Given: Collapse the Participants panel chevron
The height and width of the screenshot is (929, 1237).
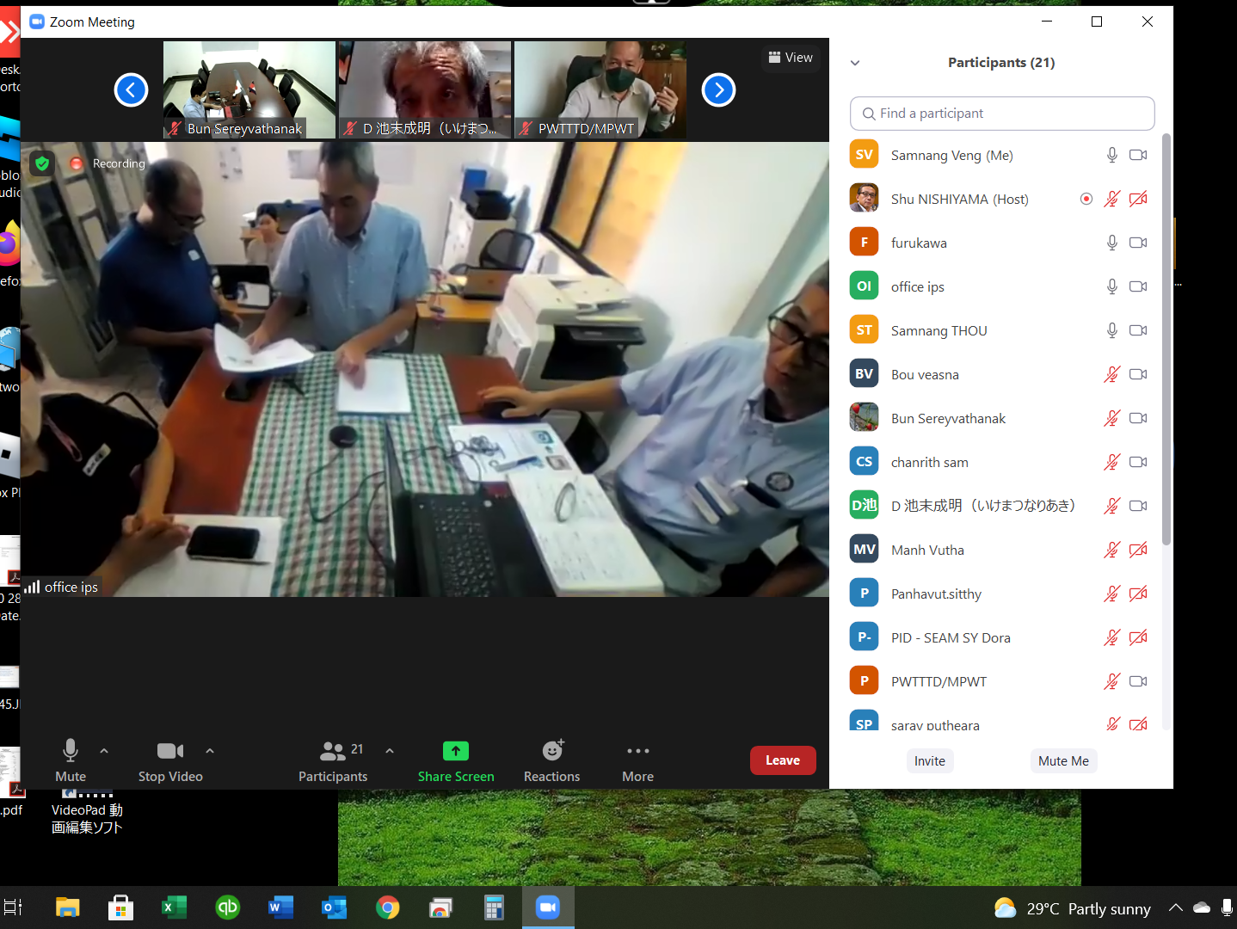Looking at the screenshot, I should 855,63.
